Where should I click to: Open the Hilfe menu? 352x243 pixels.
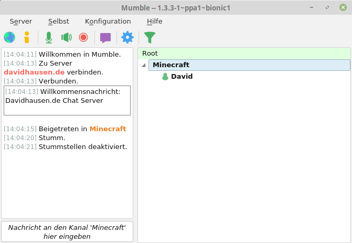154,22
